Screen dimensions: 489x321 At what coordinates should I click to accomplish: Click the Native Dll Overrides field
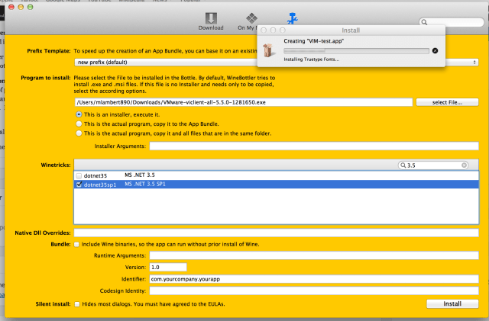[276, 233]
